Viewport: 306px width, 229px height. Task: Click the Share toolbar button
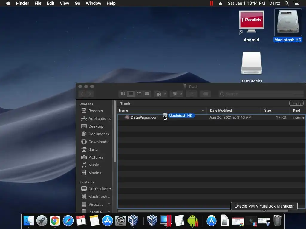pos(192,94)
